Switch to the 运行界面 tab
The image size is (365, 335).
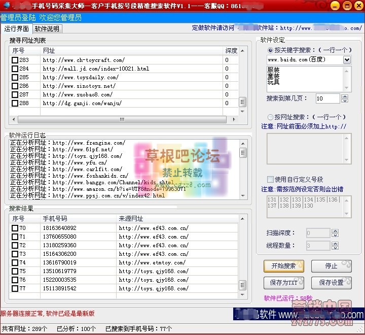coord(17,28)
